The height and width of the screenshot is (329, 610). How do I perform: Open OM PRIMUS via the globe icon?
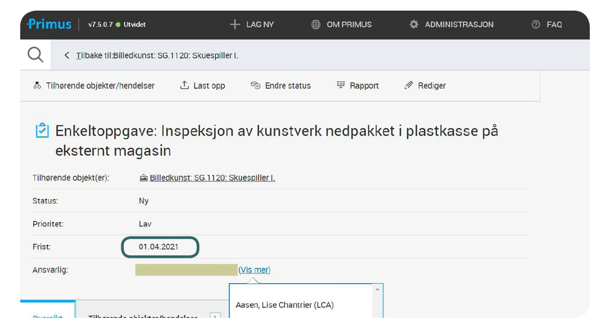coord(316,24)
